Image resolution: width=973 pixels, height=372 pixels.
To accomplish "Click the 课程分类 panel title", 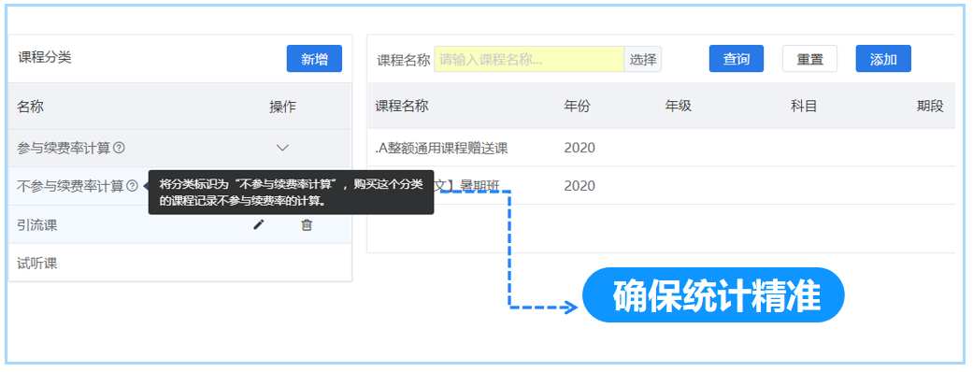I will tap(44, 58).
